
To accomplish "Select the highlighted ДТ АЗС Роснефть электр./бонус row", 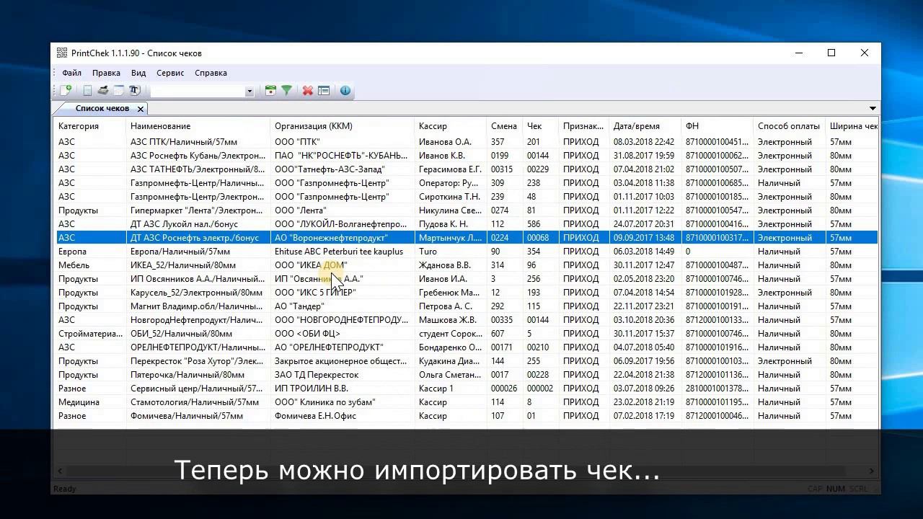I will [466, 238].
